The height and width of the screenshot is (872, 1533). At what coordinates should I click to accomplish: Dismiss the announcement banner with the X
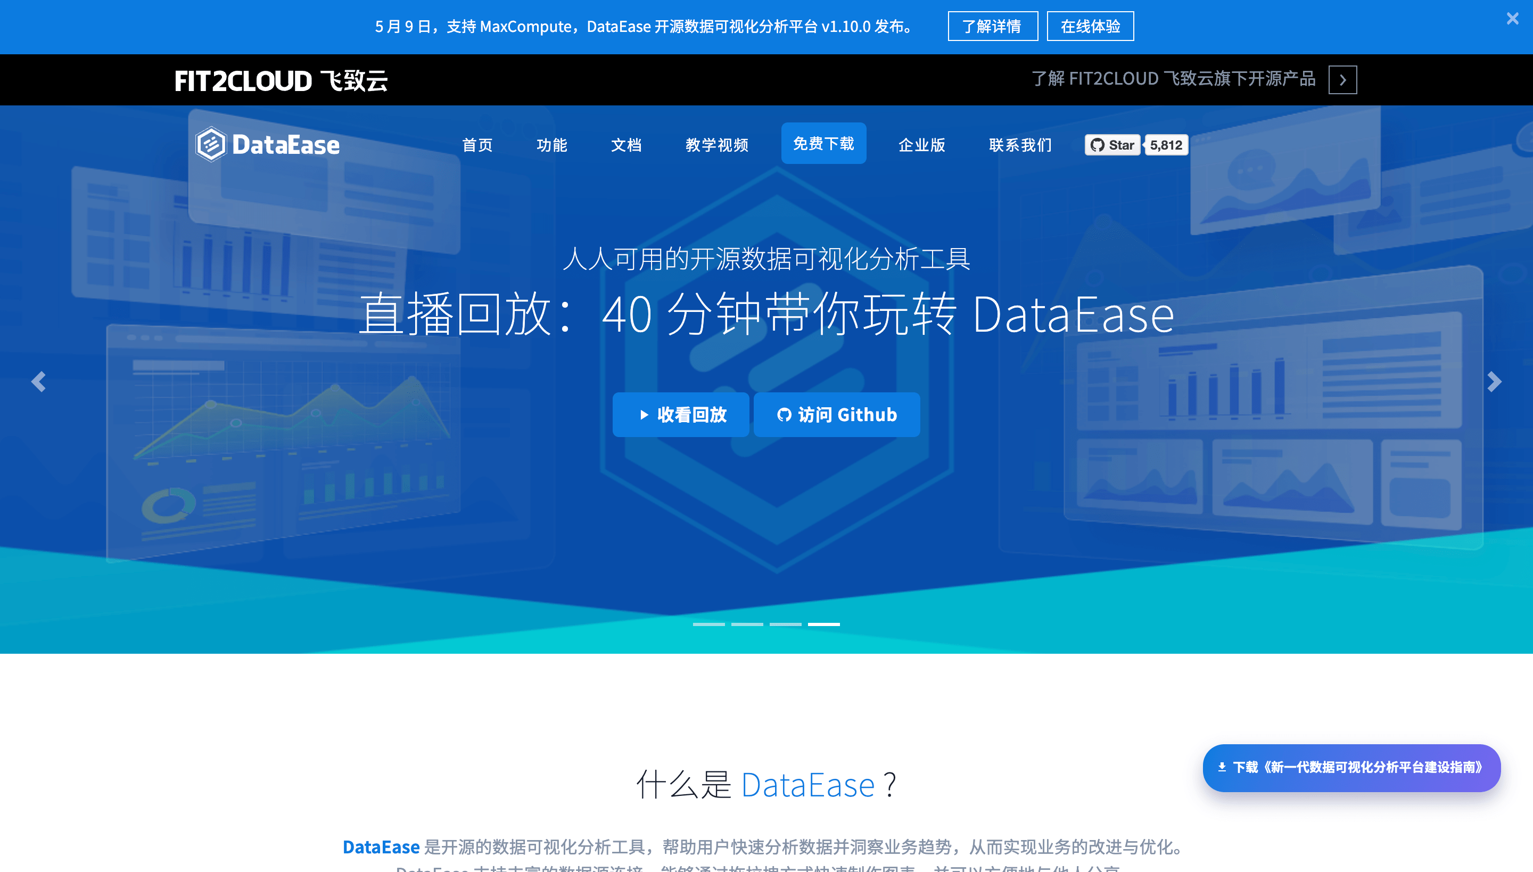click(1513, 18)
